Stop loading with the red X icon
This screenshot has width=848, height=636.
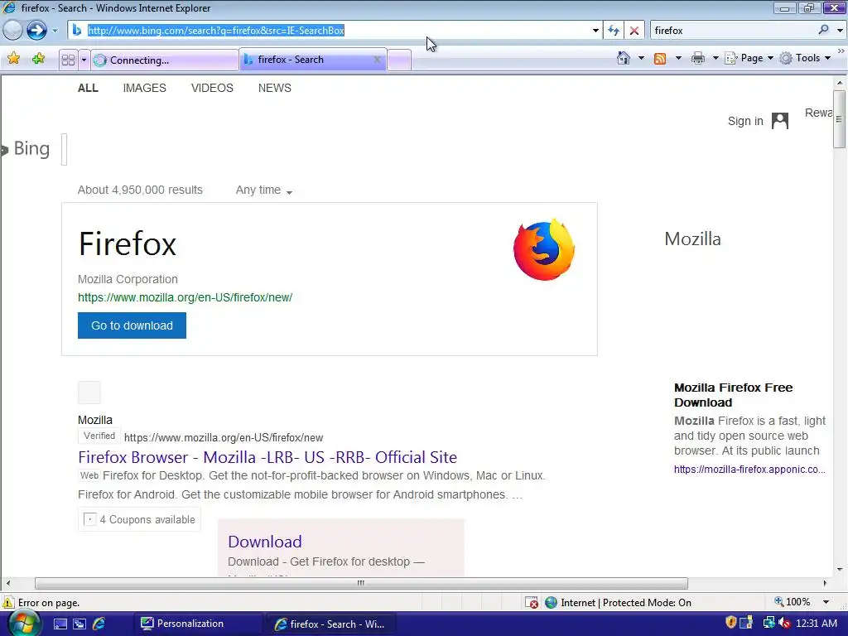coord(634,31)
